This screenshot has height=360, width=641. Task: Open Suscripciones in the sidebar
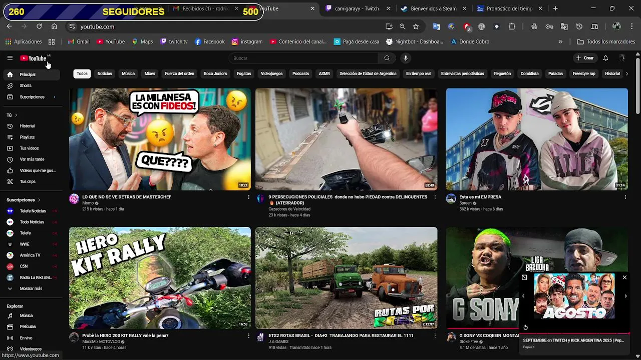tap(32, 97)
